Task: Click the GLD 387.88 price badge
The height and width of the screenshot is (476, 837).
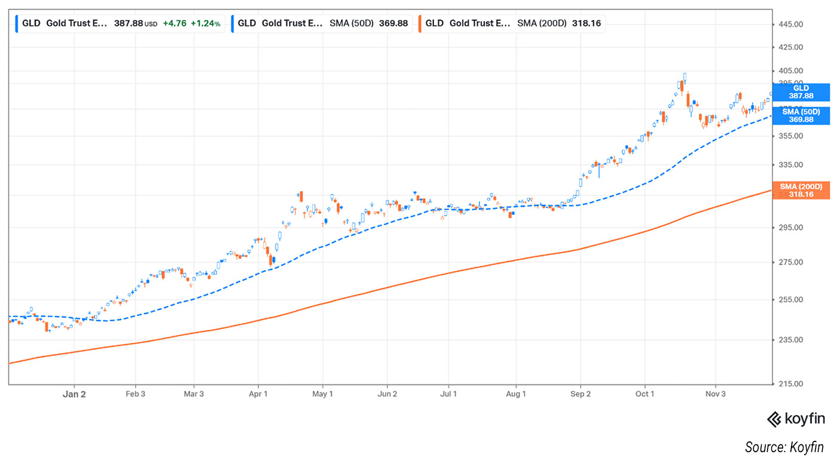Action: [801, 92]
